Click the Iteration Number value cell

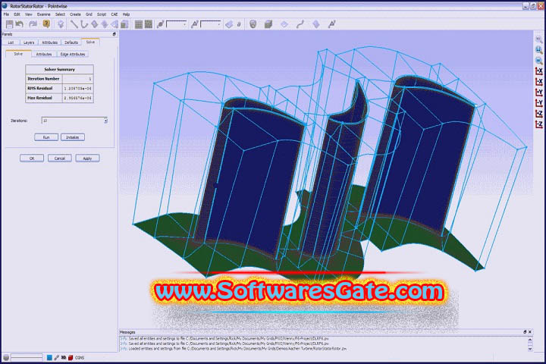(77, 79)
